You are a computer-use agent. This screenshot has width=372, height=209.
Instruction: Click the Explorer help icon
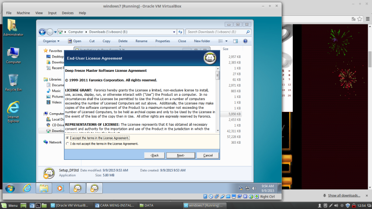point(245,41)
